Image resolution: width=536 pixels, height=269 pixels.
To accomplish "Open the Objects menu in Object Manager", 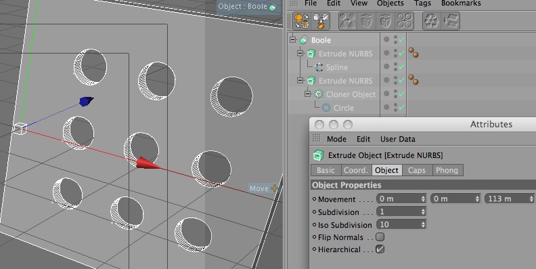I will point(390,3).
